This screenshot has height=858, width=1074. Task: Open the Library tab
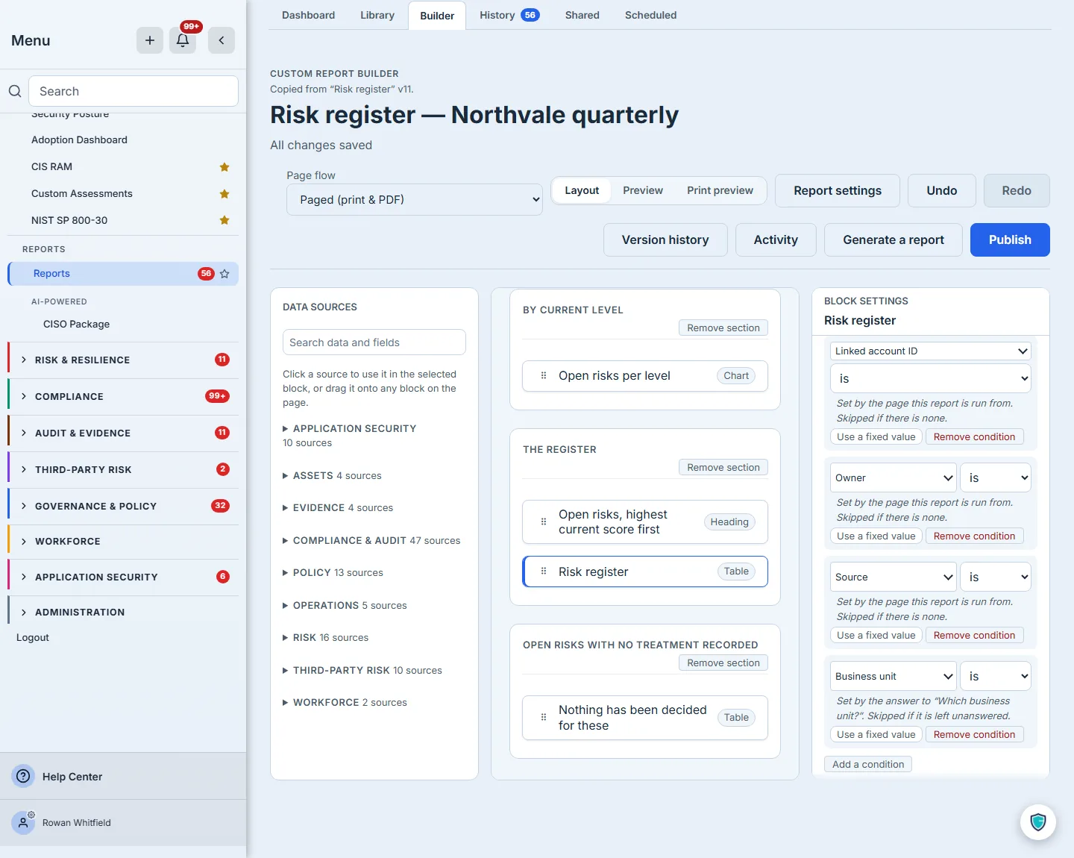tap(377, 15)
